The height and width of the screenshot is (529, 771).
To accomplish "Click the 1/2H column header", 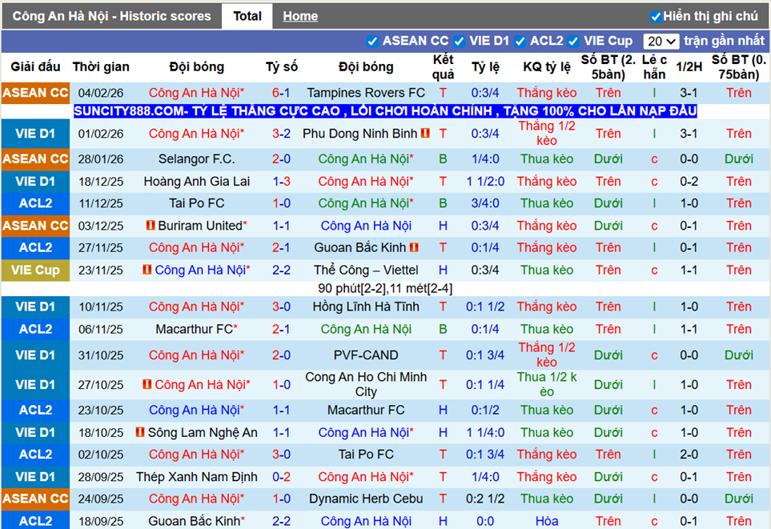I will [689, 67].
